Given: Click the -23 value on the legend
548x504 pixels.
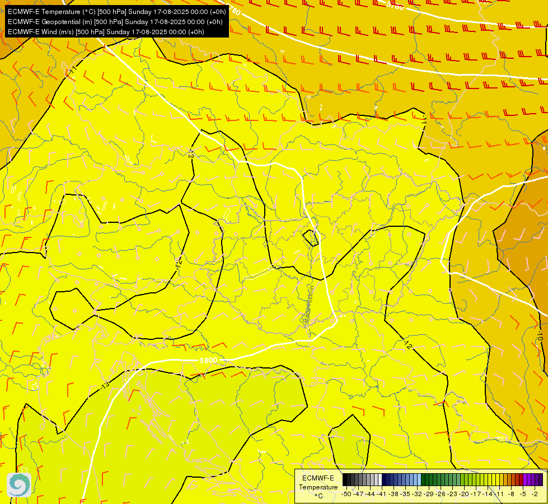Looking at the screenshot, I should tap(452, 494).
